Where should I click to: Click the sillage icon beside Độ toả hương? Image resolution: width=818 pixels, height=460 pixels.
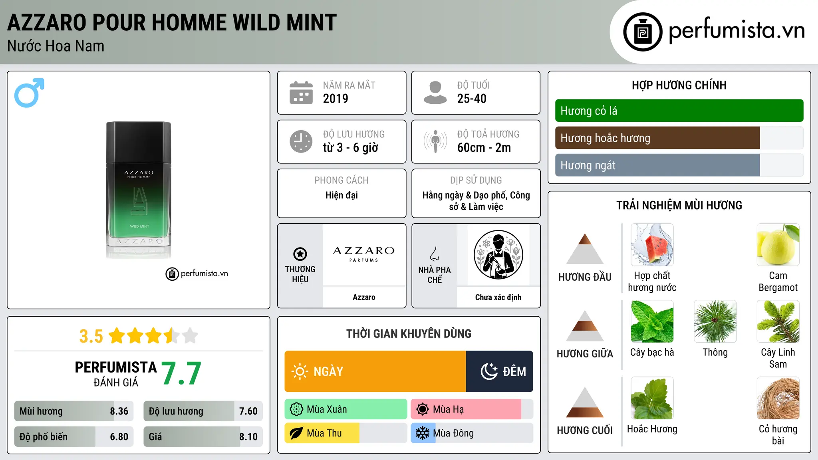(435, 141)
